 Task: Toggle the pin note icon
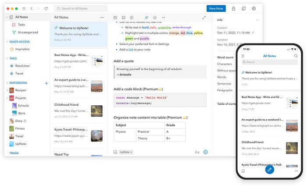coord(146,18)
